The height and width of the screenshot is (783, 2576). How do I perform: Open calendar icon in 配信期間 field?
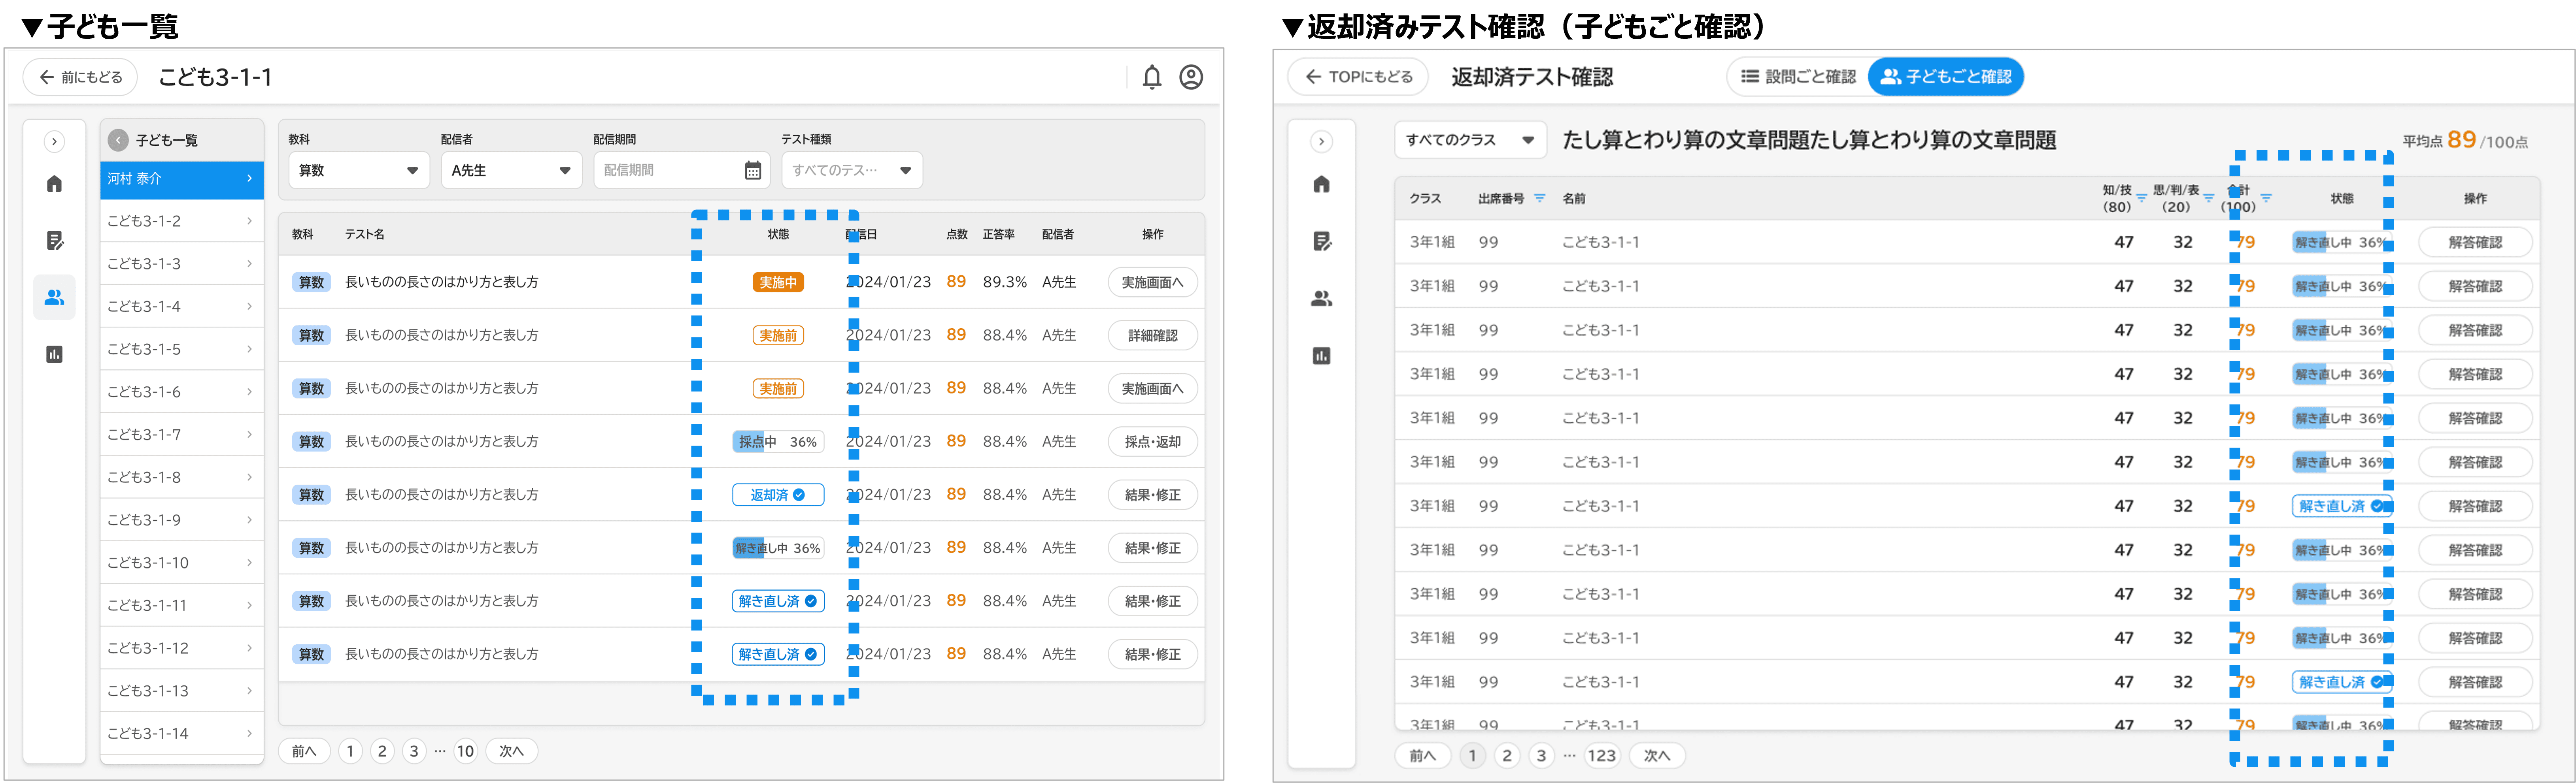click(753, 171)
